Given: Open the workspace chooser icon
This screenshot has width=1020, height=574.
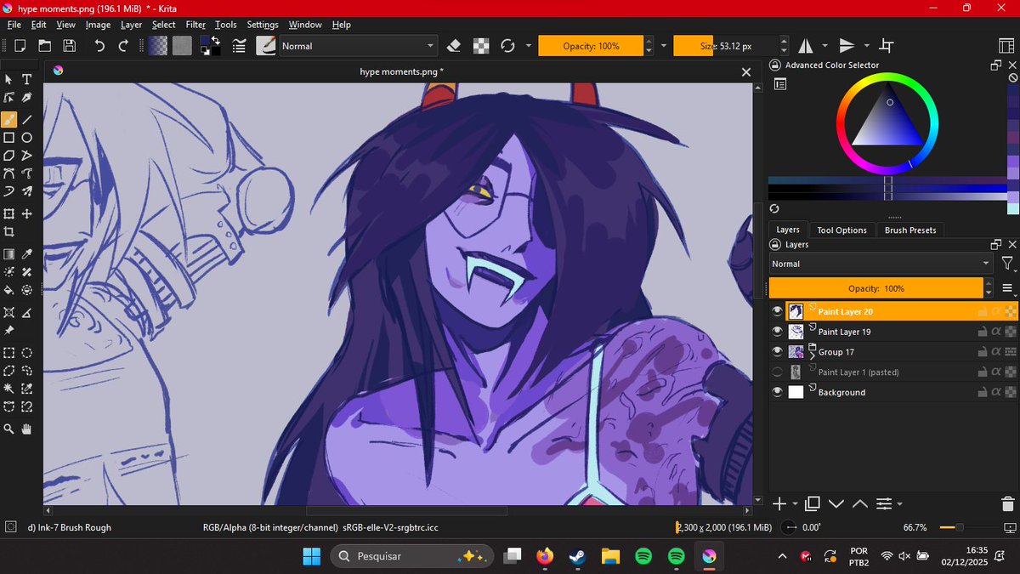Looking at the screenshot, I should coord(1006,46).
